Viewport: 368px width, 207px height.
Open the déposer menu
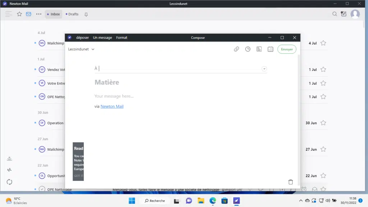(82, 37)
